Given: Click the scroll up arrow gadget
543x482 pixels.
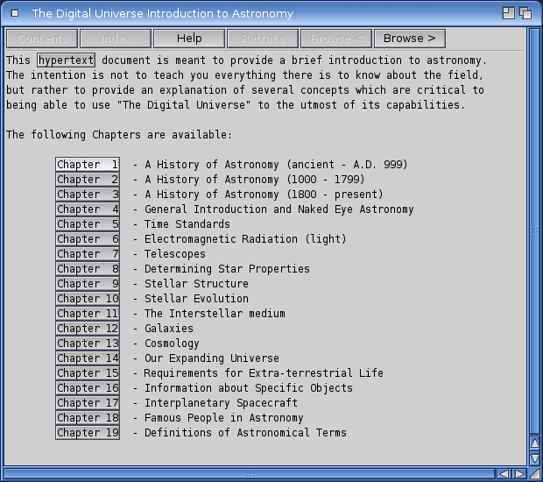Looking at the screenshot, I should coord(535,443).
